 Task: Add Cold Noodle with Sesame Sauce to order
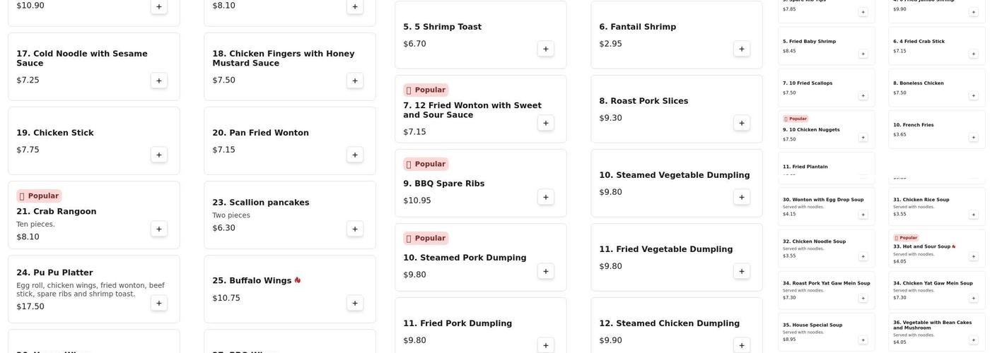tap(159, 80)
